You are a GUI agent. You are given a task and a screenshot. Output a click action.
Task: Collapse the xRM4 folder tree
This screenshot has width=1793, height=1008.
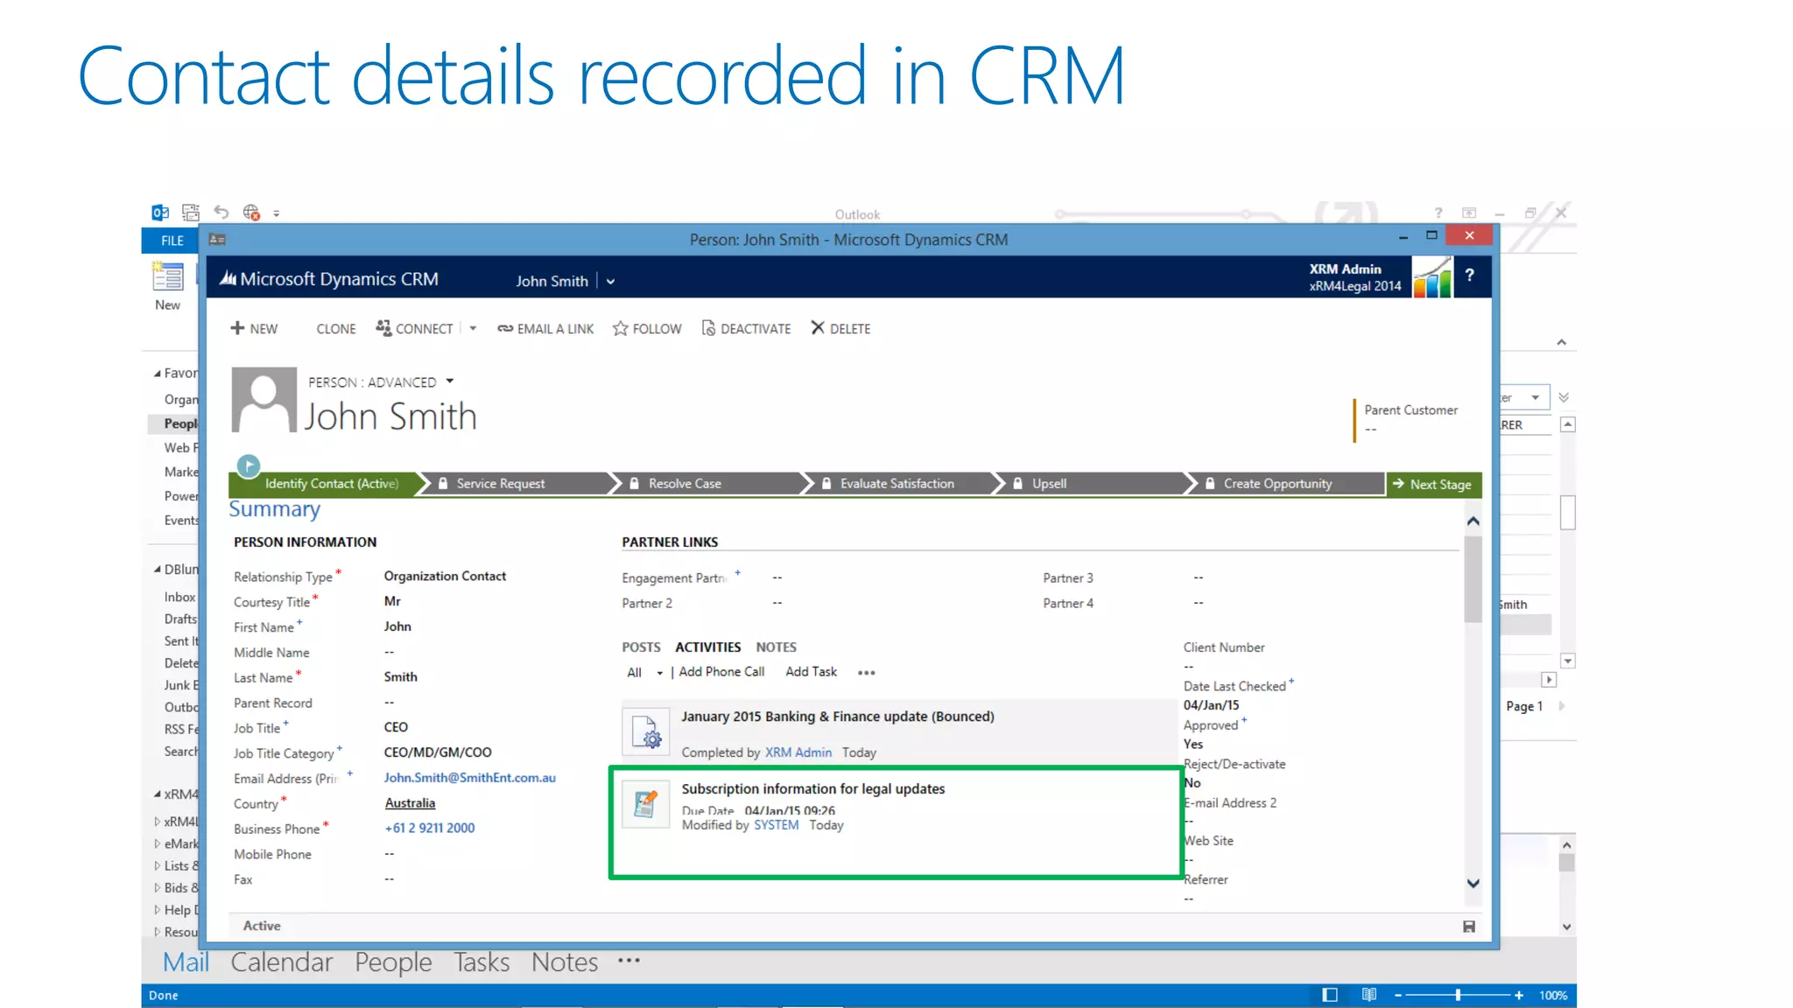pyautogui.click(x=157, y=794)
